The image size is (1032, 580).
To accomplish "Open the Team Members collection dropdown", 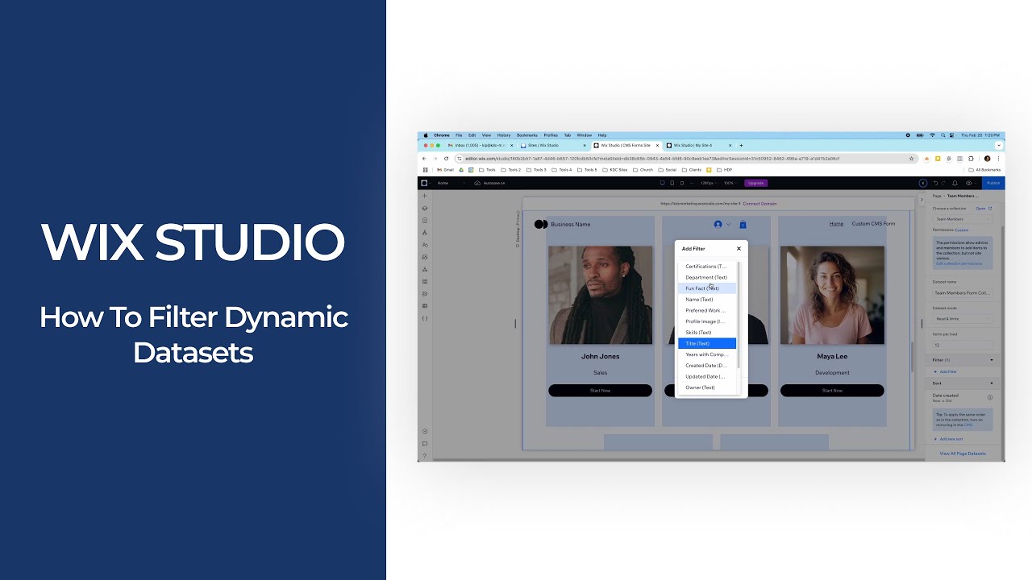I will (x=963, y=219).
